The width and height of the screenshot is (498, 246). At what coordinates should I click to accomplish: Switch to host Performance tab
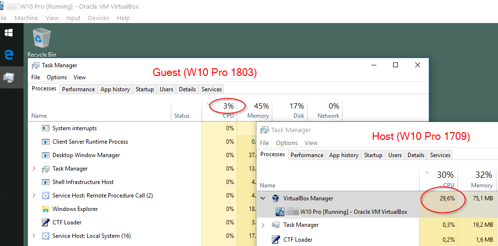pyautogui.click(x=307, y=155)
